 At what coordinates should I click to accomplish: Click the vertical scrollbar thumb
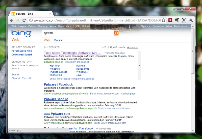[193, 51]
